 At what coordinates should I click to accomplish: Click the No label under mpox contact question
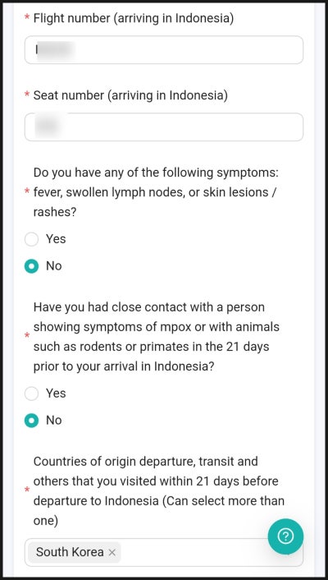tap(53, 420)
